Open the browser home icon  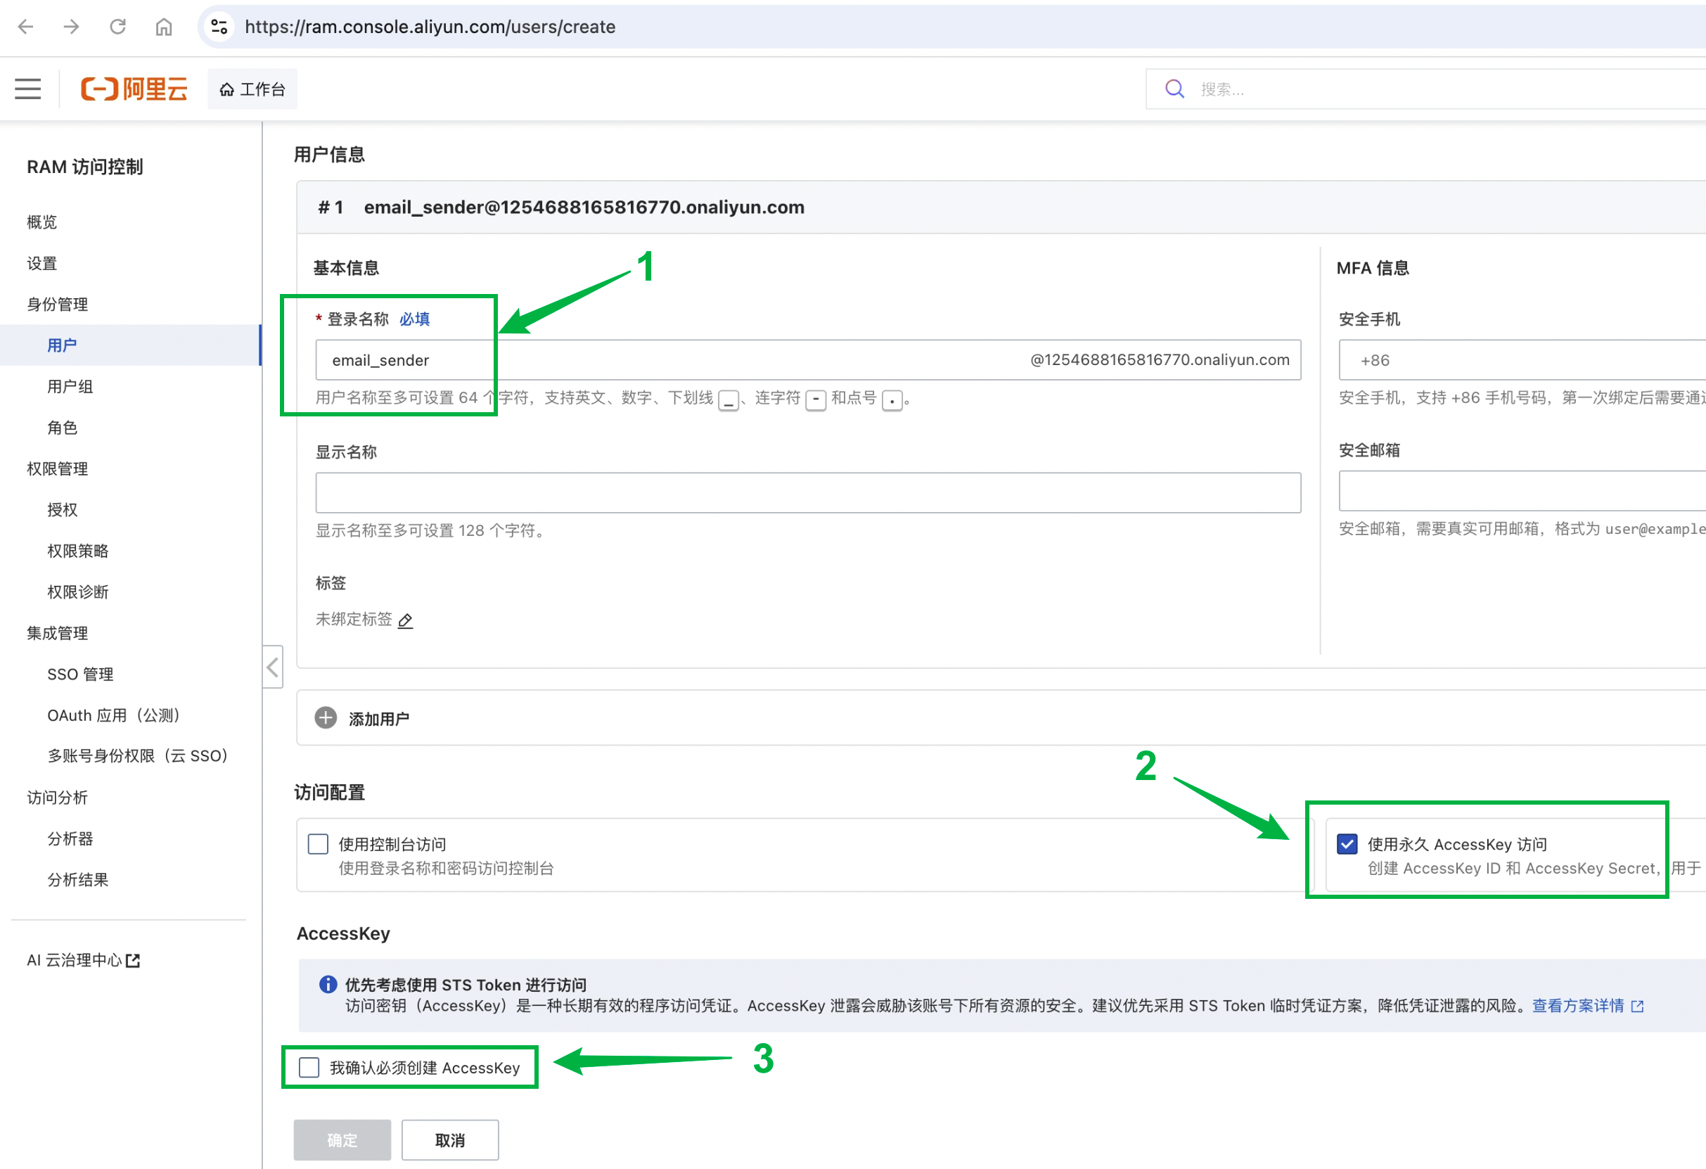click(164, 27)
